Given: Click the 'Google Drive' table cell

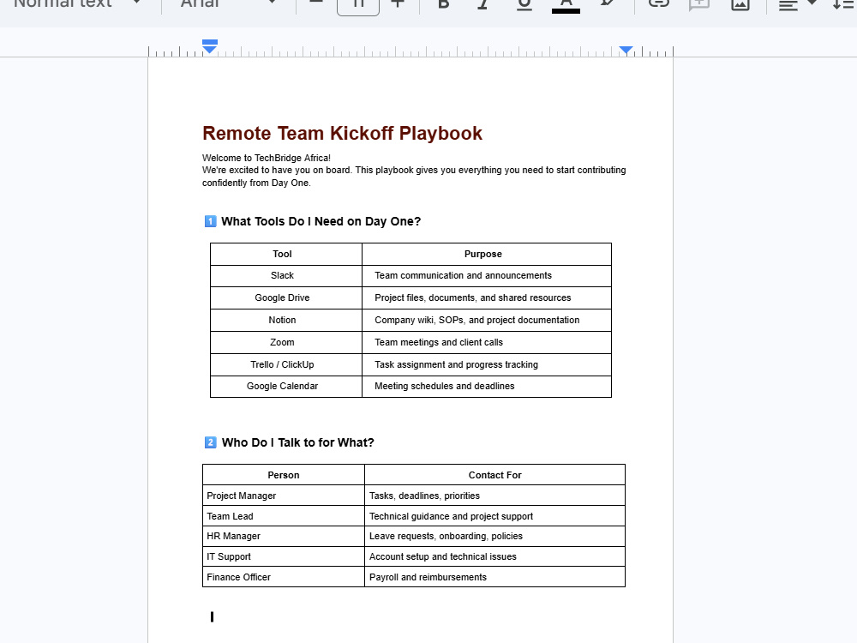Looking at the screenshot, I should coord(286,298).
